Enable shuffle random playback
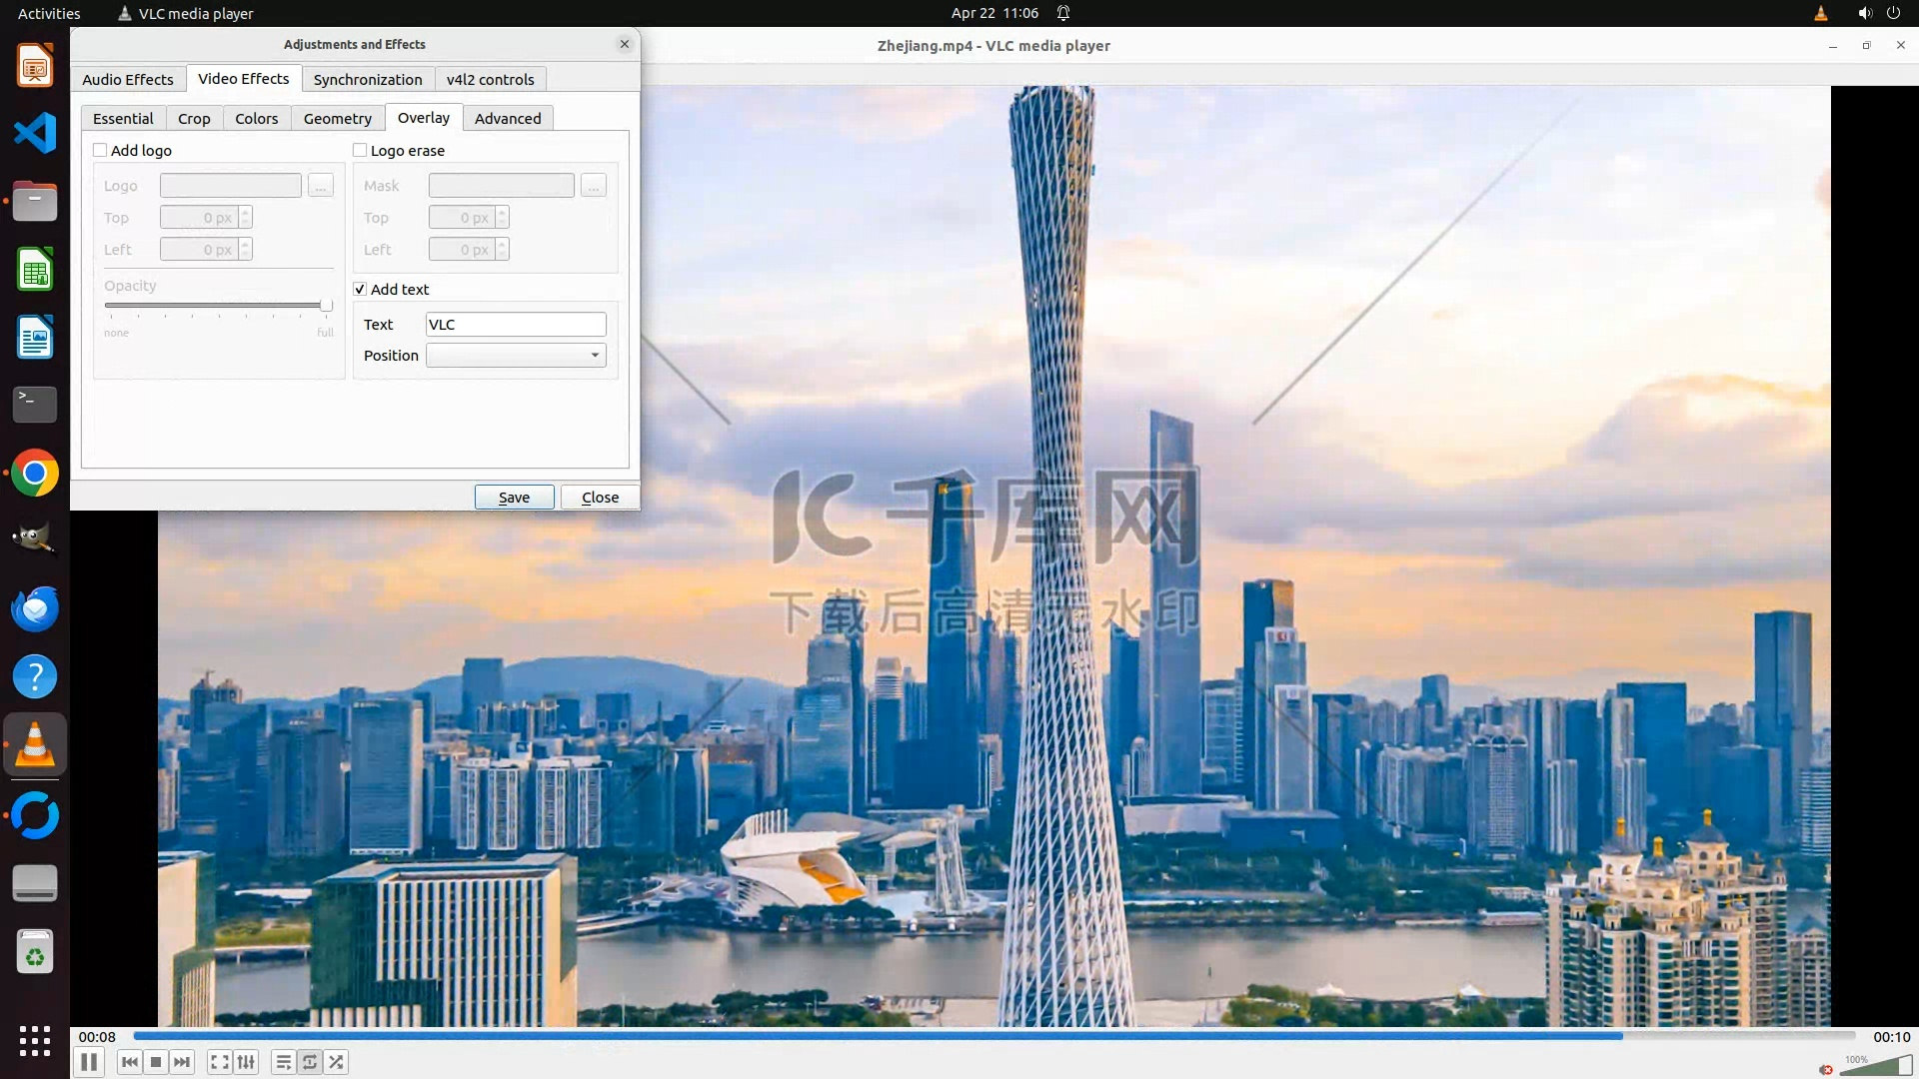The image size is (1919, 1079). (x=337, y=1062)
